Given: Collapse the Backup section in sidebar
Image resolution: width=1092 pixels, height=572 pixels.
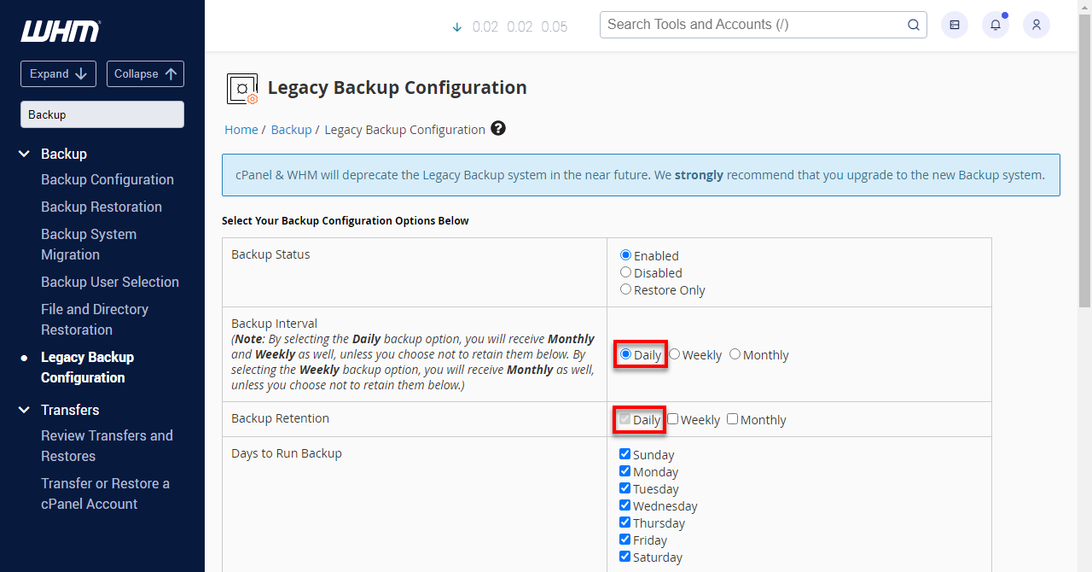Looking at the screenshot, I should coord(23,154).
